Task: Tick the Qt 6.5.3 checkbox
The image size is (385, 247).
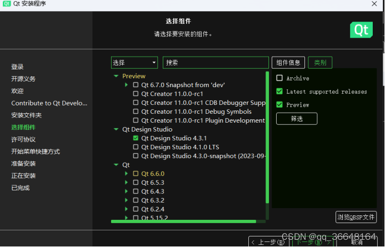Action: [x=136, y=183]
